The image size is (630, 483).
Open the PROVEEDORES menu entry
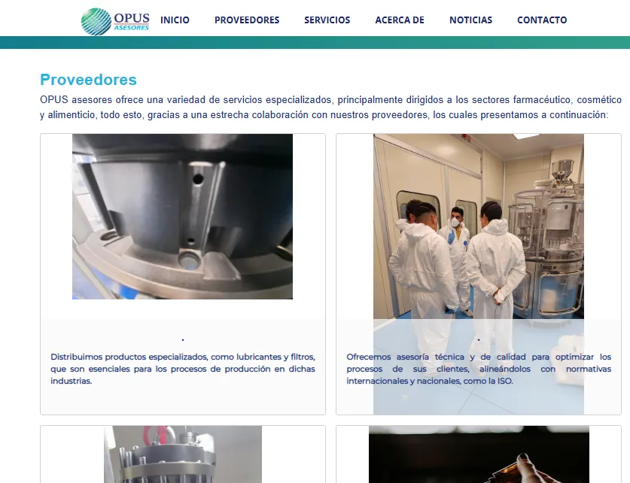[x=247, y=20]
